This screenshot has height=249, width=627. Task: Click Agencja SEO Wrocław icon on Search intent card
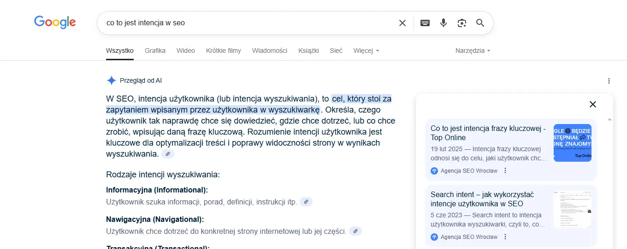pyautogui.click(x=434, y=237)
